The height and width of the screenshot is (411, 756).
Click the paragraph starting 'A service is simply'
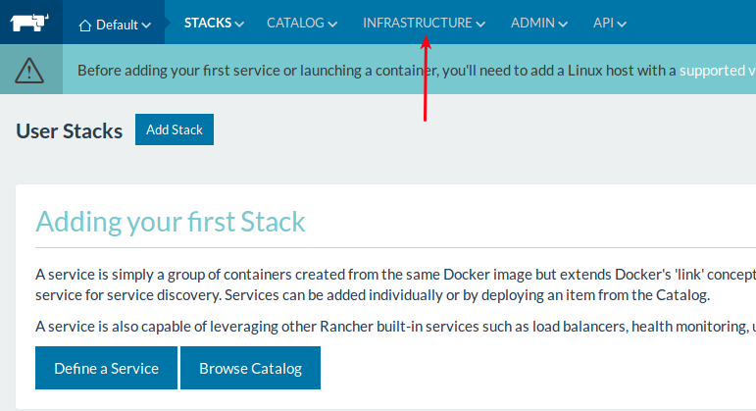click(x=395, y=284)
